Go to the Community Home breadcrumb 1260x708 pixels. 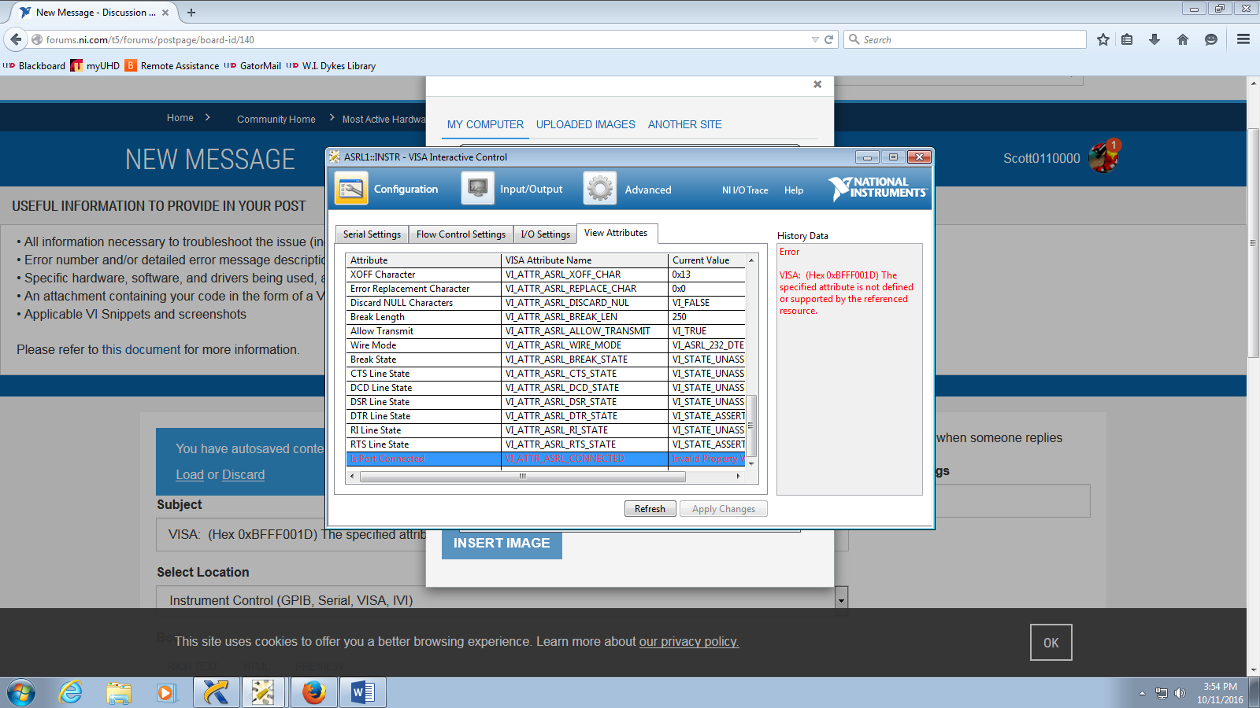click(276, 120)
